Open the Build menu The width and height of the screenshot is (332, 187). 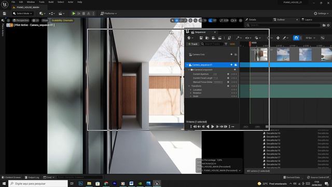click(51, 2)
